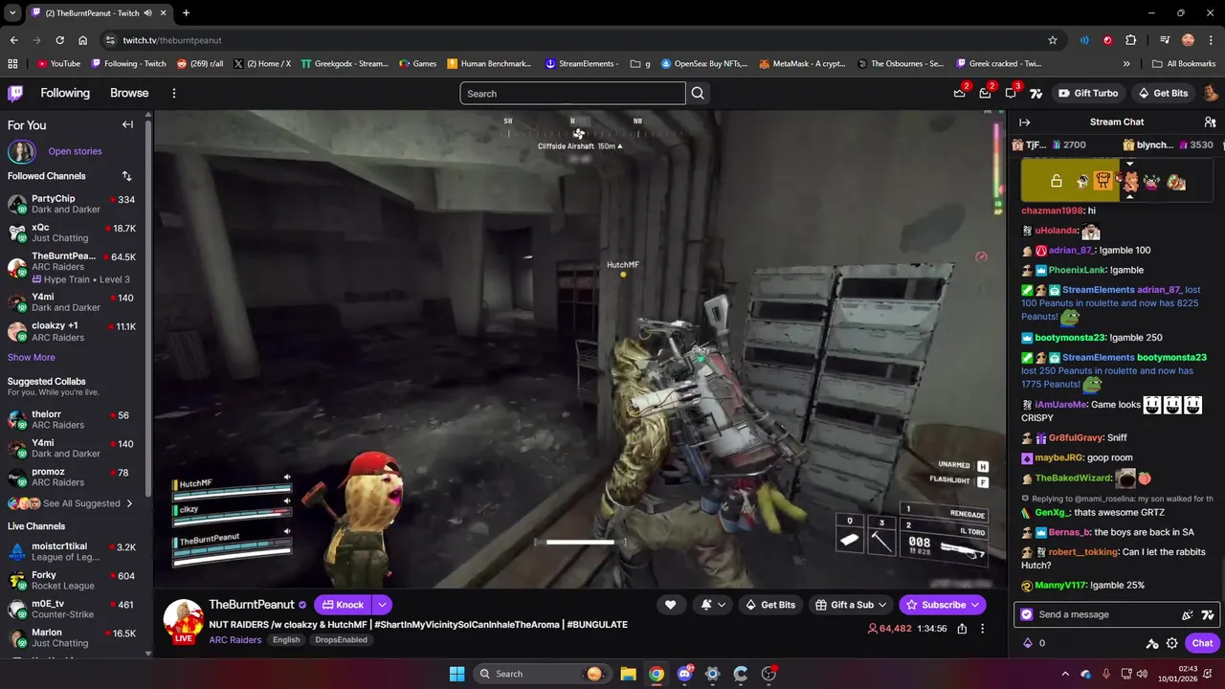Collapse the For You sidebar
This screenshot has height=689, width=1225.
[x=127, y=124]
